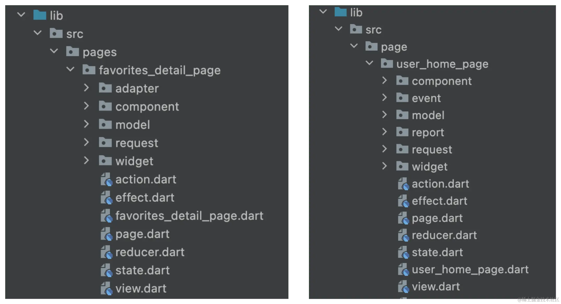Click the Dart icon beside left reducer.dart

point(106,252)
